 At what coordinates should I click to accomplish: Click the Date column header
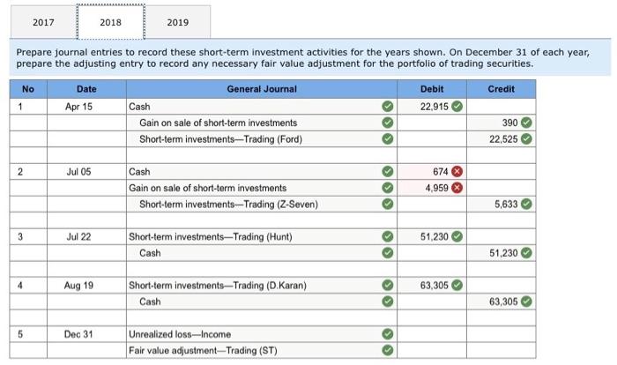(86, 89)
